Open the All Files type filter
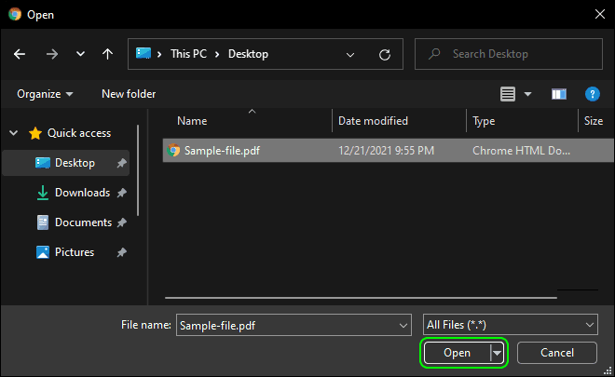Viewport: 615px width, 377px height. pos(511,325)
